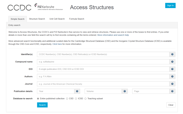
Task: Choose the CSD database radio button
Action: pyautogui.click(x=67, y=99)
